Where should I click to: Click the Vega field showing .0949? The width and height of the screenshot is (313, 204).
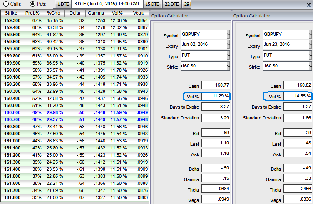(216, 199)
